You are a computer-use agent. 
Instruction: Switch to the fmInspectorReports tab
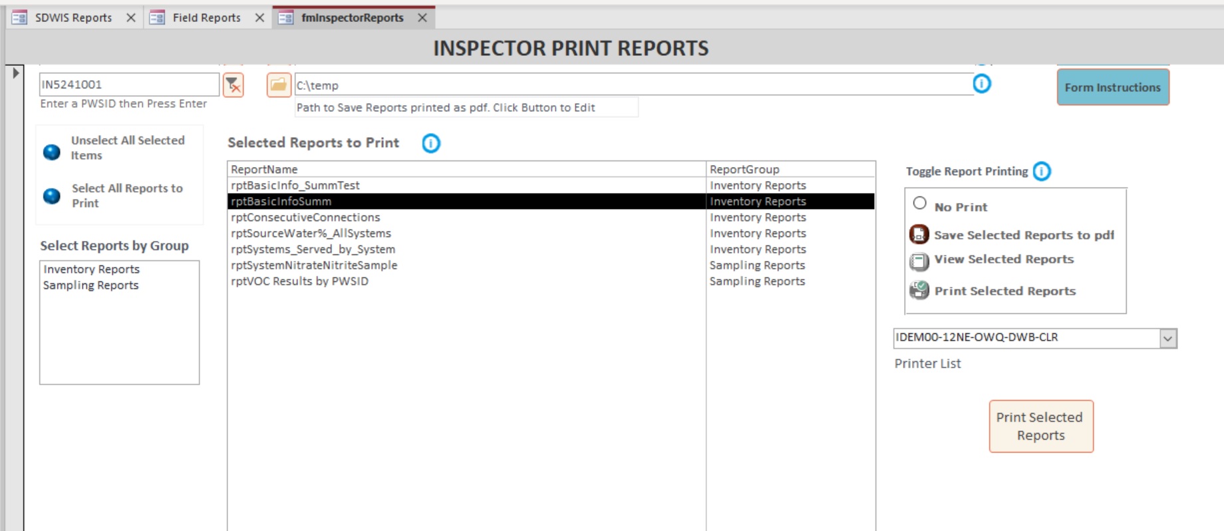[352, 18]
